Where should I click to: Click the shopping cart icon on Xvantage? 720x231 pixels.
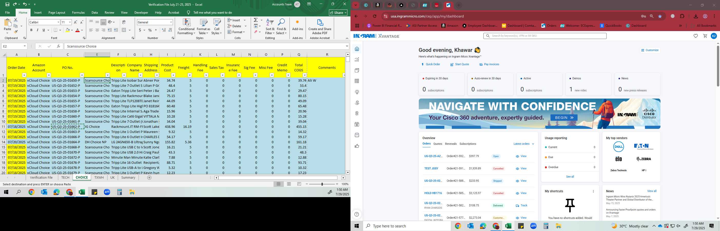coord(705,36)
